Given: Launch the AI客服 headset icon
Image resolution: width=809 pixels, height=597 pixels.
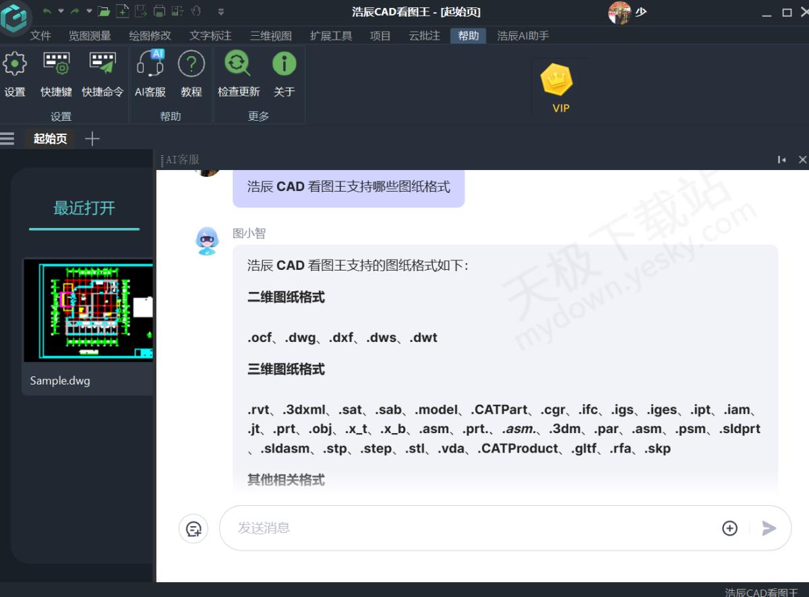Looking at the screenshot, I should coord(150,65).
